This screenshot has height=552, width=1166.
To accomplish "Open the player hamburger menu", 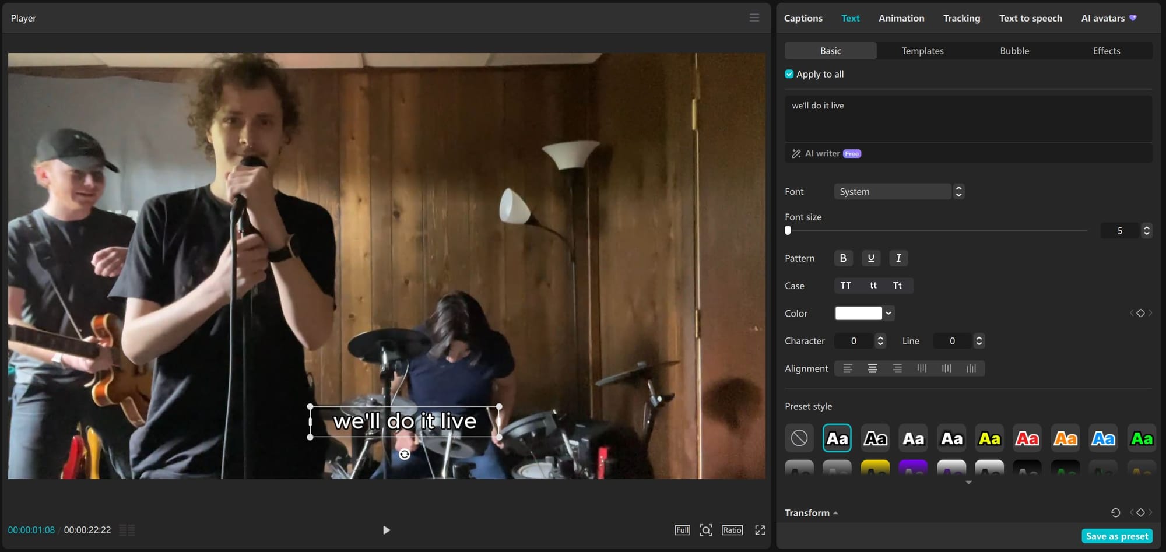I will click(x=754, y=18).
